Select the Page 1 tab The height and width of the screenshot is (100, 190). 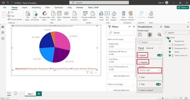[30, 94]
